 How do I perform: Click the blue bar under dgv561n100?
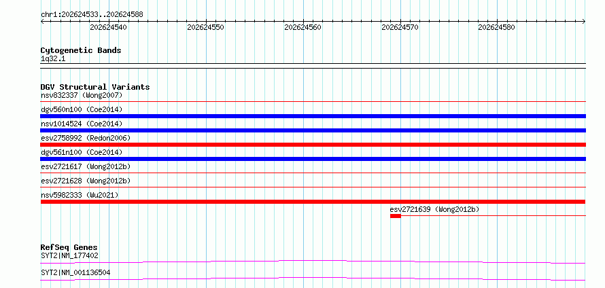pos(313,159)
